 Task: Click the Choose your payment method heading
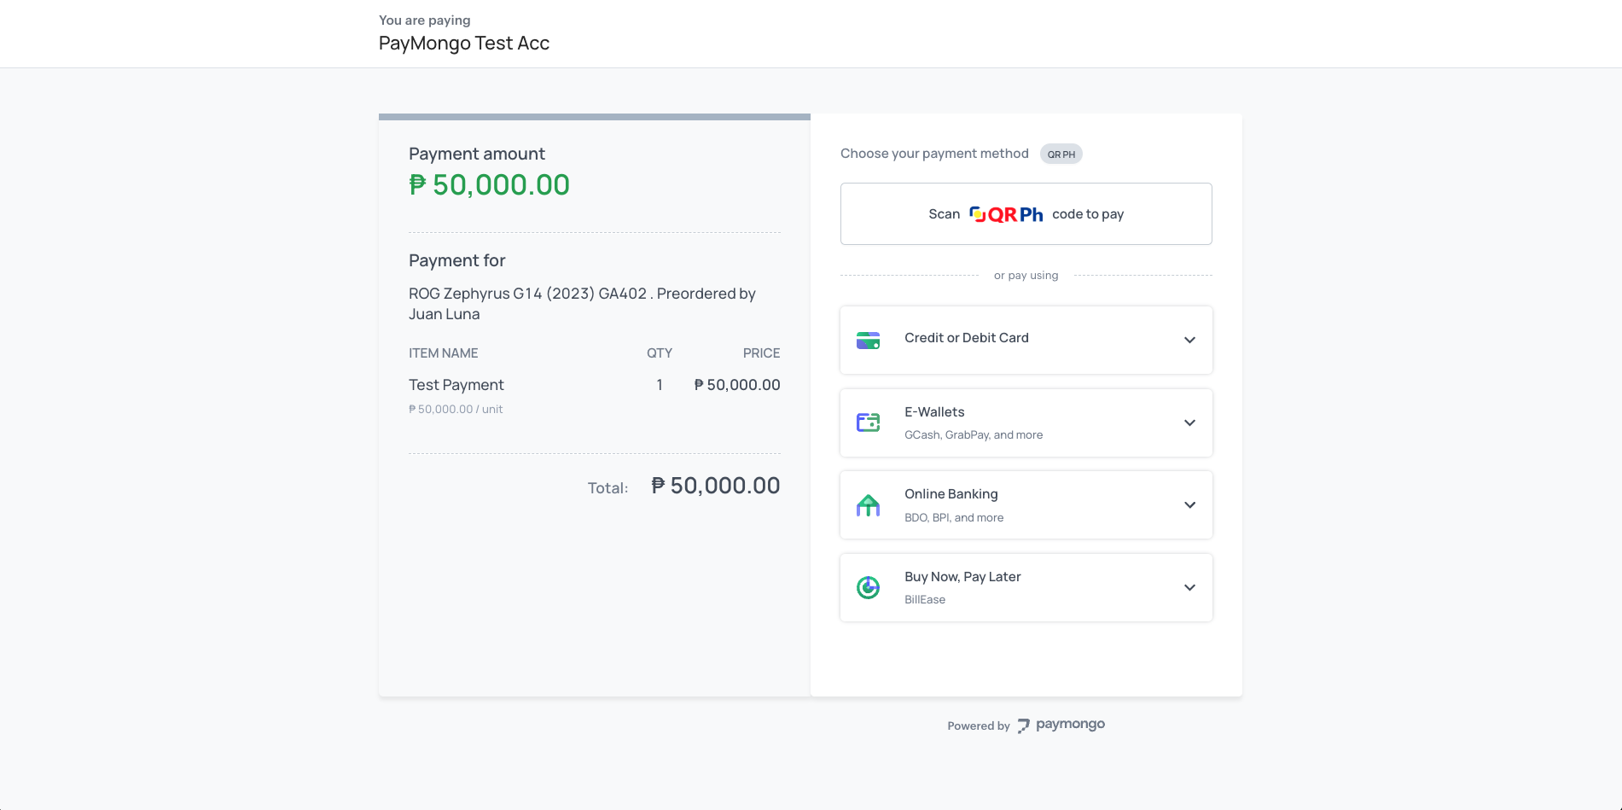pos(934,154)
